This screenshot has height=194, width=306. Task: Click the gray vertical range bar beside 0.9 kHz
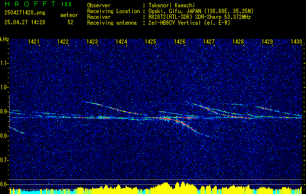9,112
